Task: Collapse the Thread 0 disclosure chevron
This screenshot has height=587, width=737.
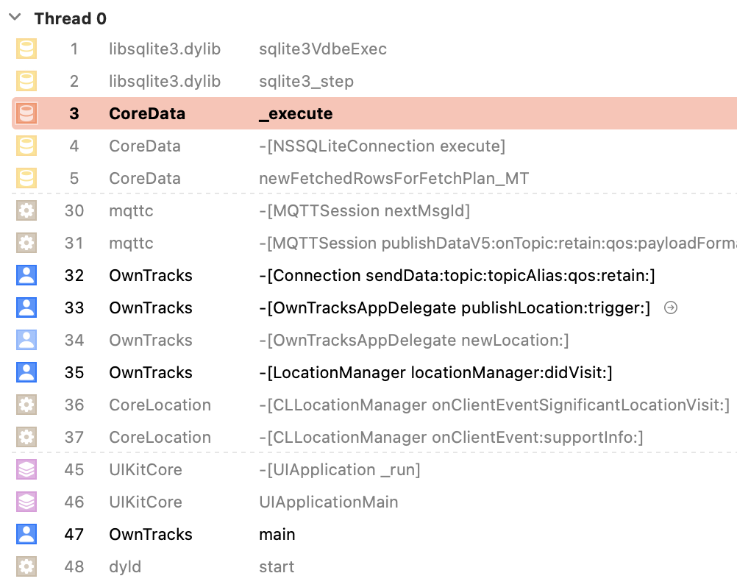Action: 15,18
